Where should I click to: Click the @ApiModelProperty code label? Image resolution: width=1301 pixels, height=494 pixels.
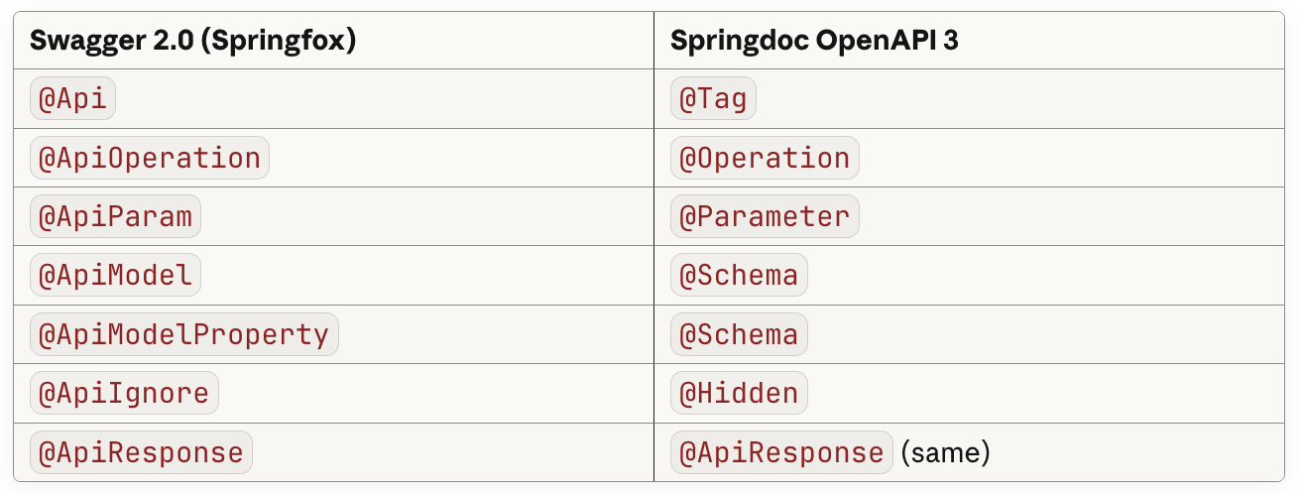click(x=183, y=334)
